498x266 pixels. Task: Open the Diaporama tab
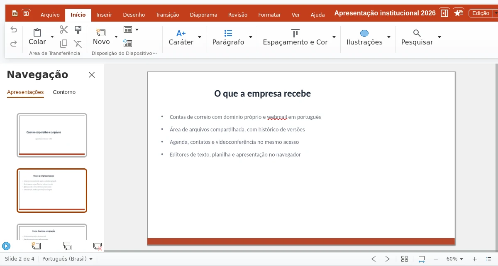tap(203, 15)
